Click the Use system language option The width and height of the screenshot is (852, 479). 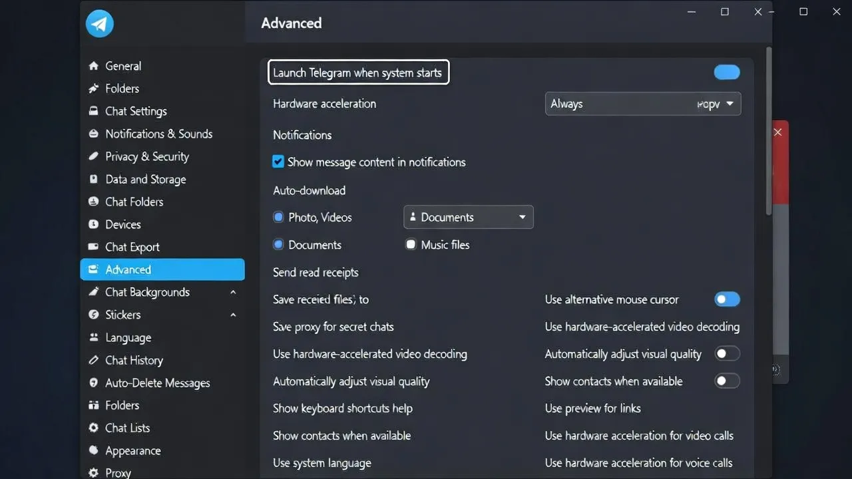pyautogui.click(x=321, y=463)
